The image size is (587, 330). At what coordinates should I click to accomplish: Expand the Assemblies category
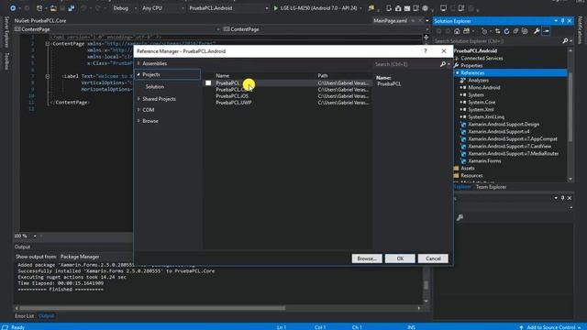pyautogui.click(x=138, y=63)
